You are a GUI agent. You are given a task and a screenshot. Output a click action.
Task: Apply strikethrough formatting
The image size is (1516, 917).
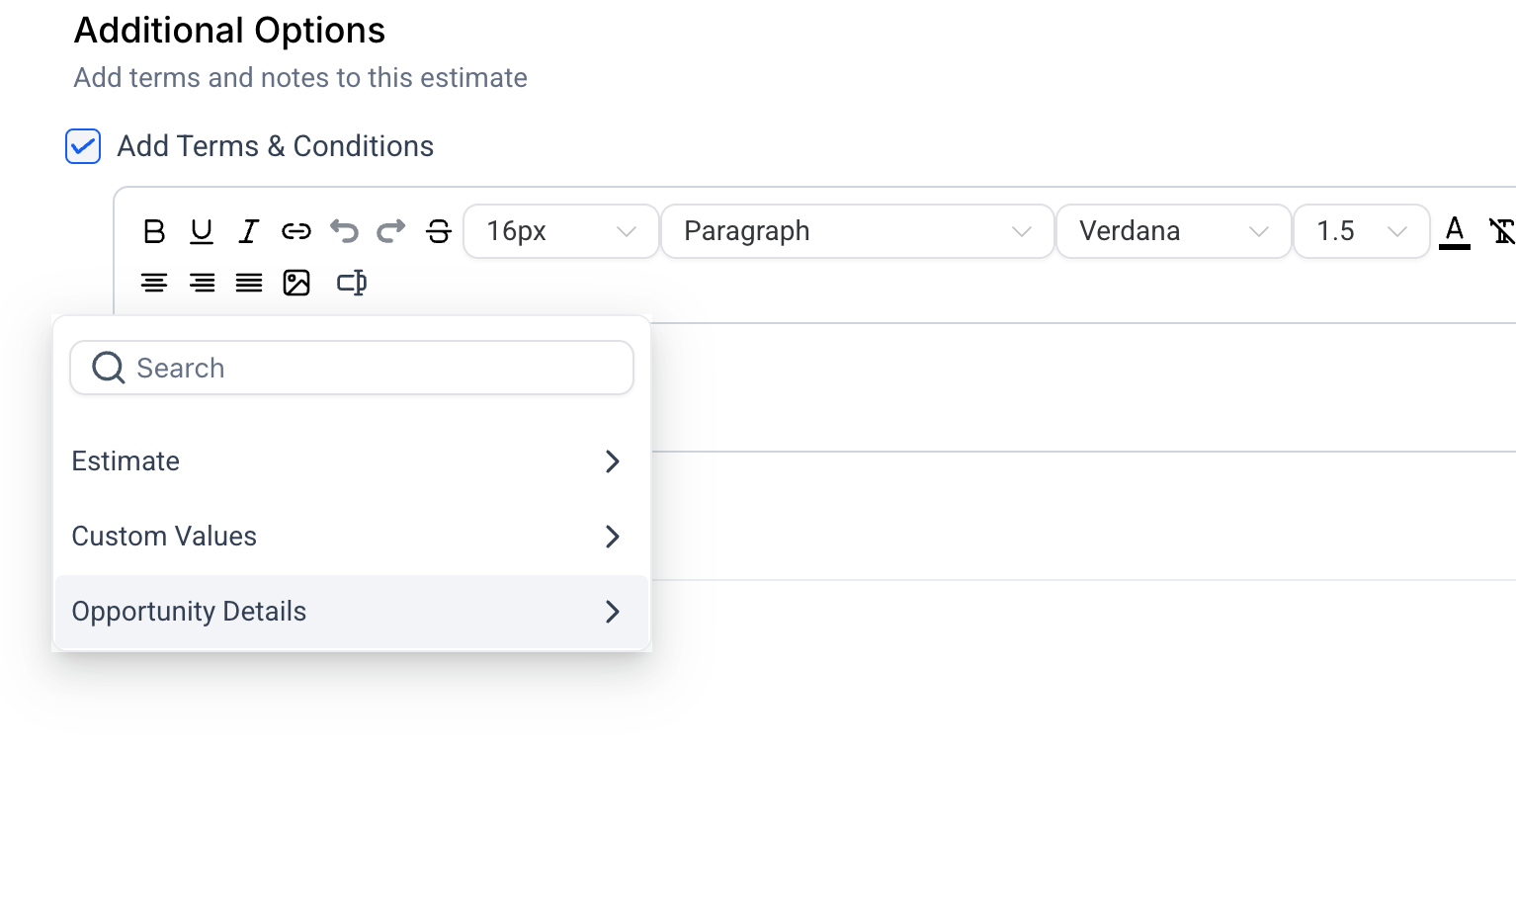tap(439, 231)
